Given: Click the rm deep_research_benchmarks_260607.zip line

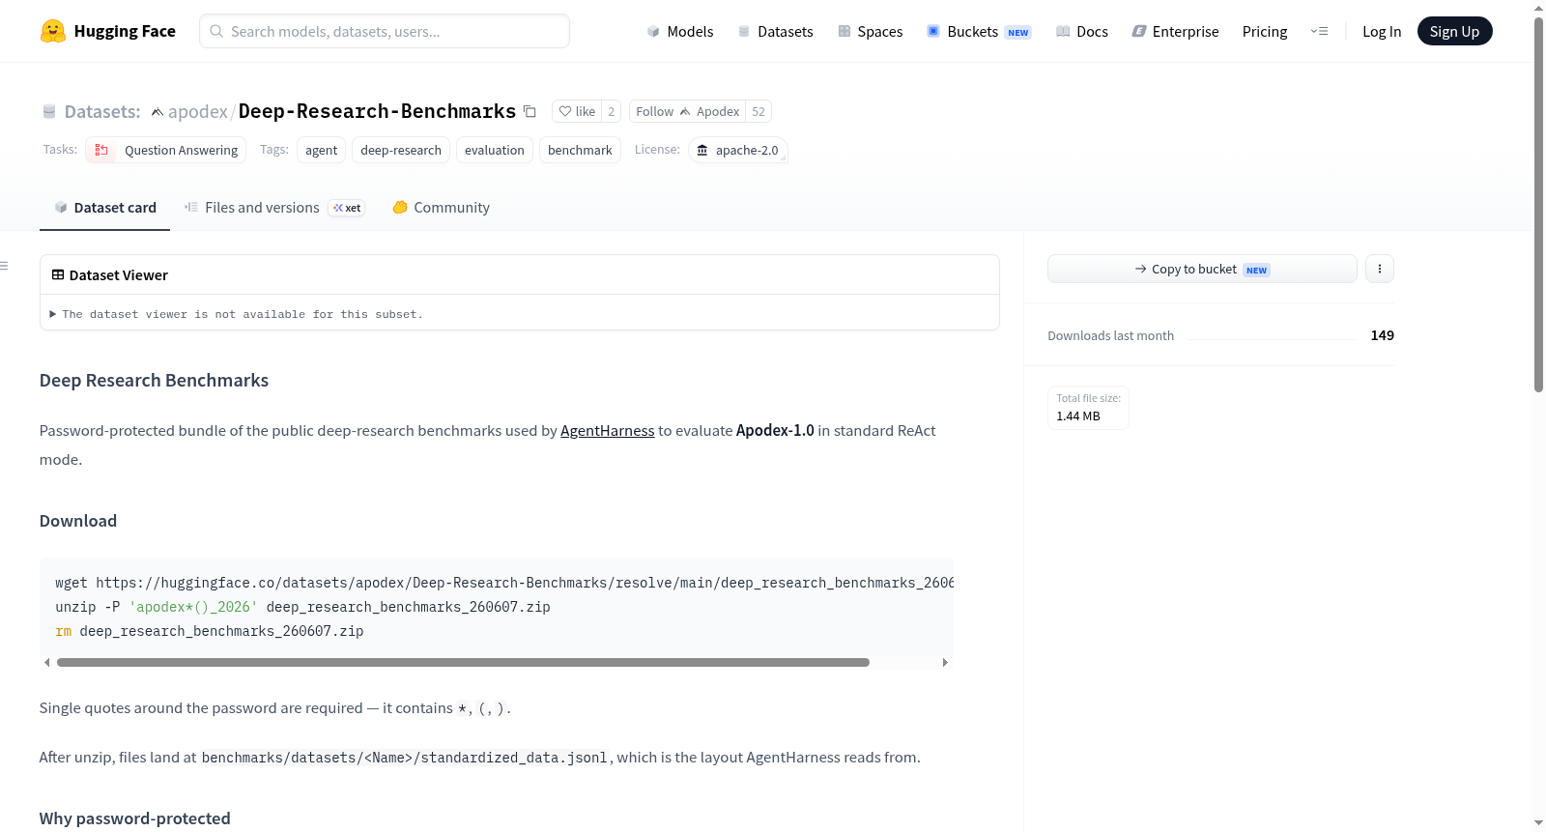Looking at the screenshot, I should [210, 631].
